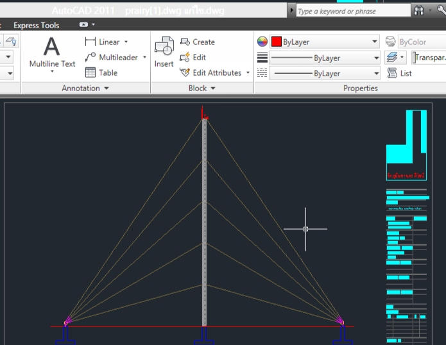446x345 pixels.
Task: Open the Express Tools tab
Action: (37, 25)
